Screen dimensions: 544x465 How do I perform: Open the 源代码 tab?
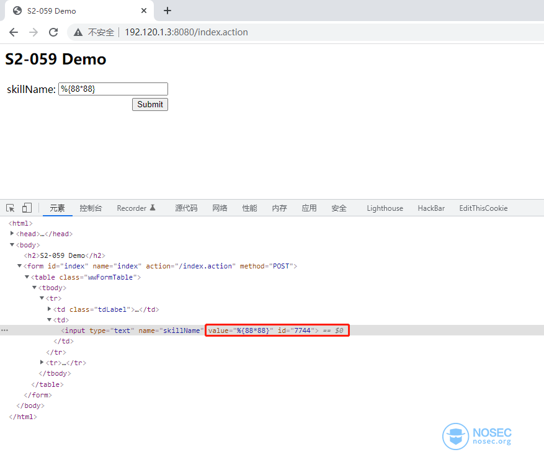click(186, 208)
